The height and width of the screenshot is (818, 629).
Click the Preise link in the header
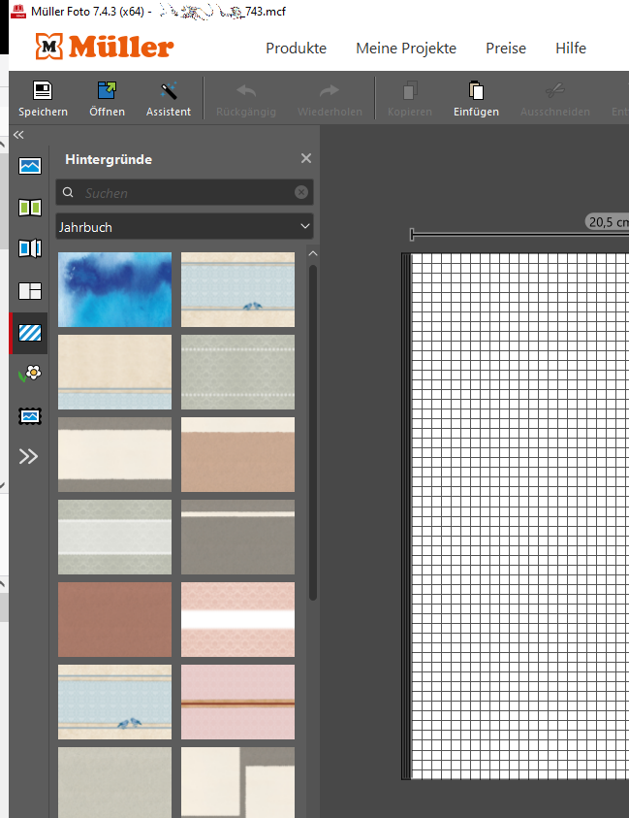[506, 49]
